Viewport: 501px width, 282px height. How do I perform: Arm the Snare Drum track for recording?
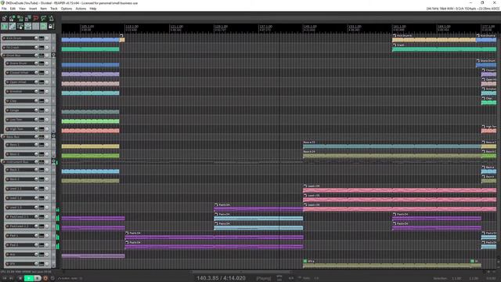(x=7, y=63)
